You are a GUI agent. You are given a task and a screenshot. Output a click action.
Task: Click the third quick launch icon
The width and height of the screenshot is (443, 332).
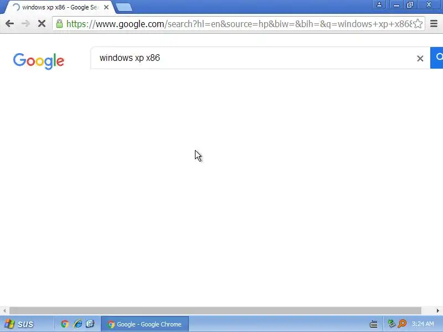90,324
